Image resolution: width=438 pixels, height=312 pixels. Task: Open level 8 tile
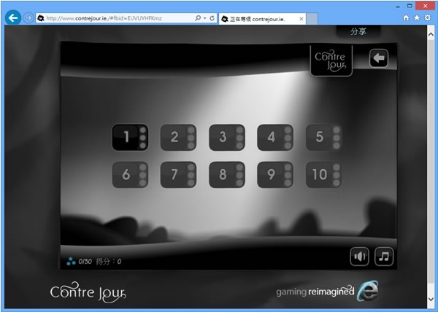coord(227,174)
